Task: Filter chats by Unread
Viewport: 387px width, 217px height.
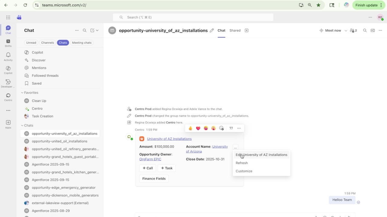Action: point(31,43)
